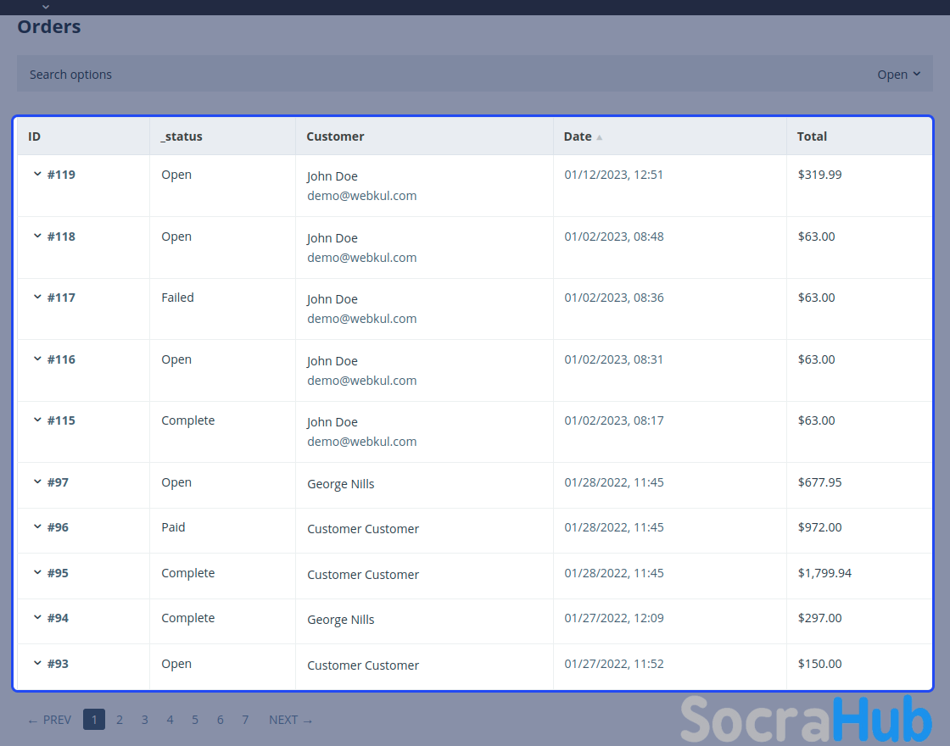
Task: Click the Total column header
Action: (812, 136)
